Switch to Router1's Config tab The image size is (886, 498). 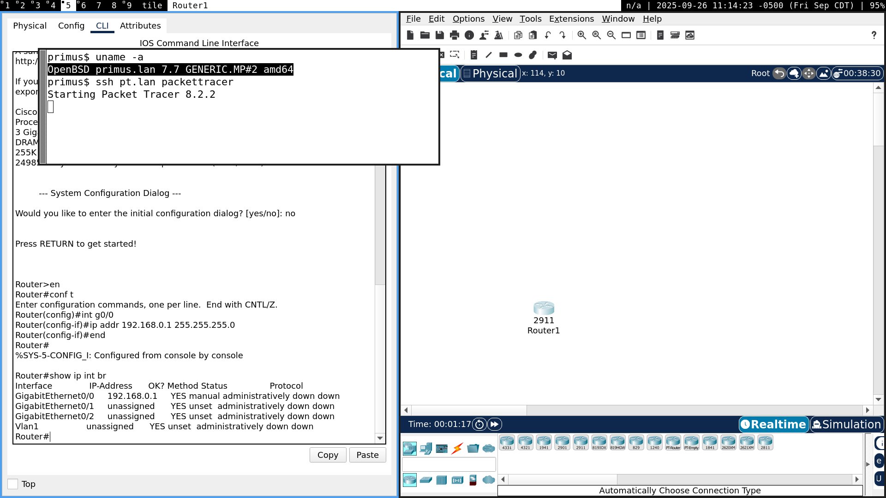tap(71, 26)
